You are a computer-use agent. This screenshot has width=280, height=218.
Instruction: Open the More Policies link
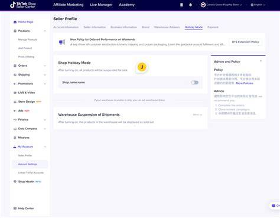pyautogui.click(x=245, y=83)
